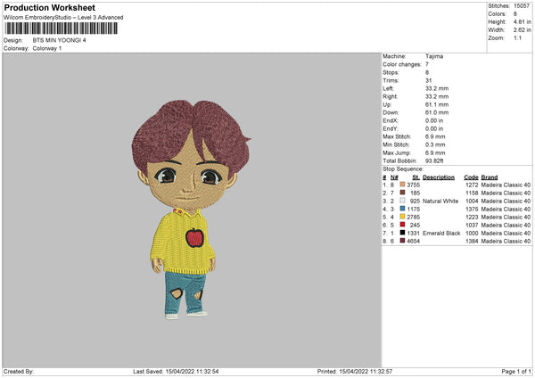The image size is (535, 378).
Task: Click 'Last Saved: 15/04/2022 11:32:54' text
Action: [176, 372]
